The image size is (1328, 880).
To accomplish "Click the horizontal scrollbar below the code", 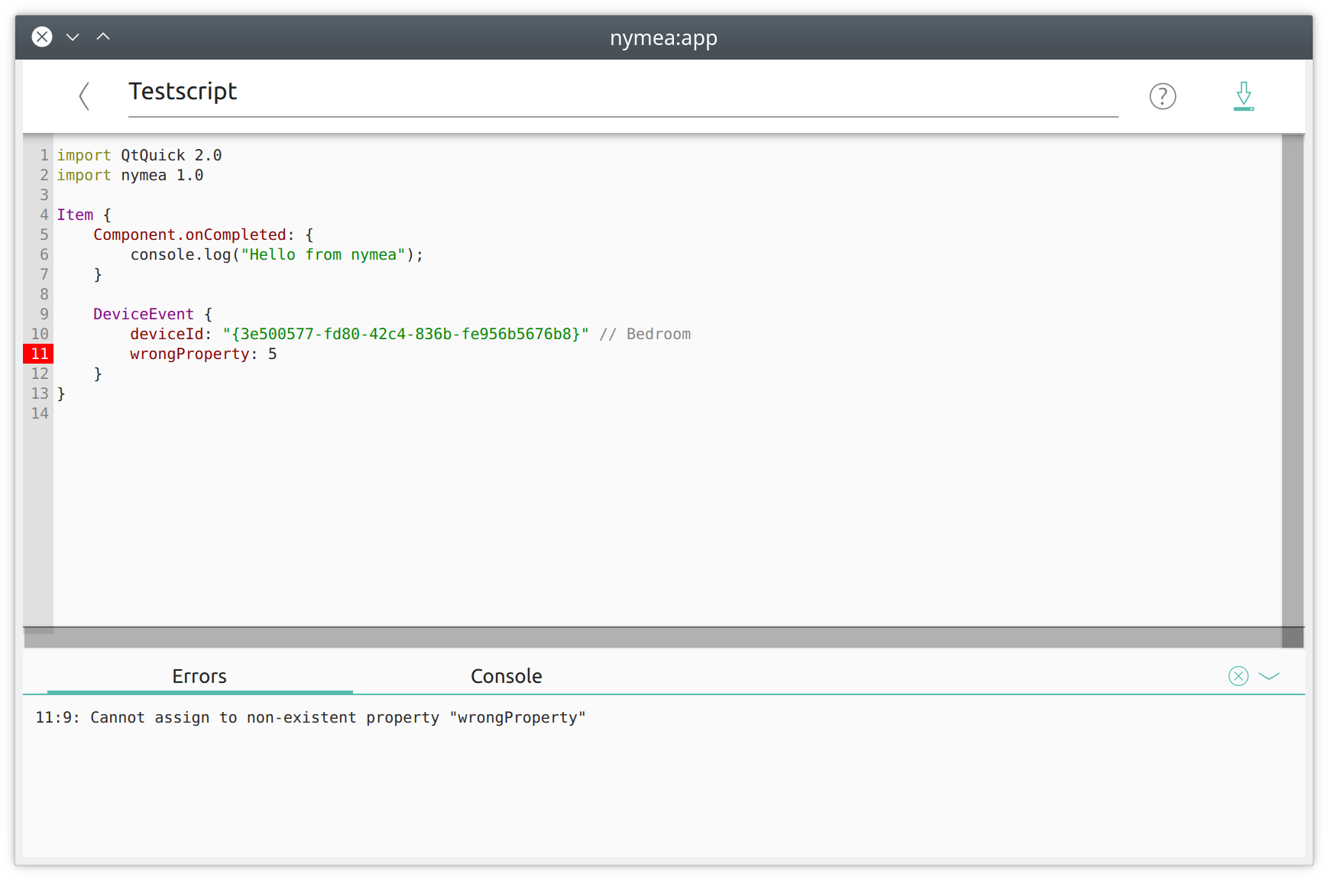I will [653, 637].
